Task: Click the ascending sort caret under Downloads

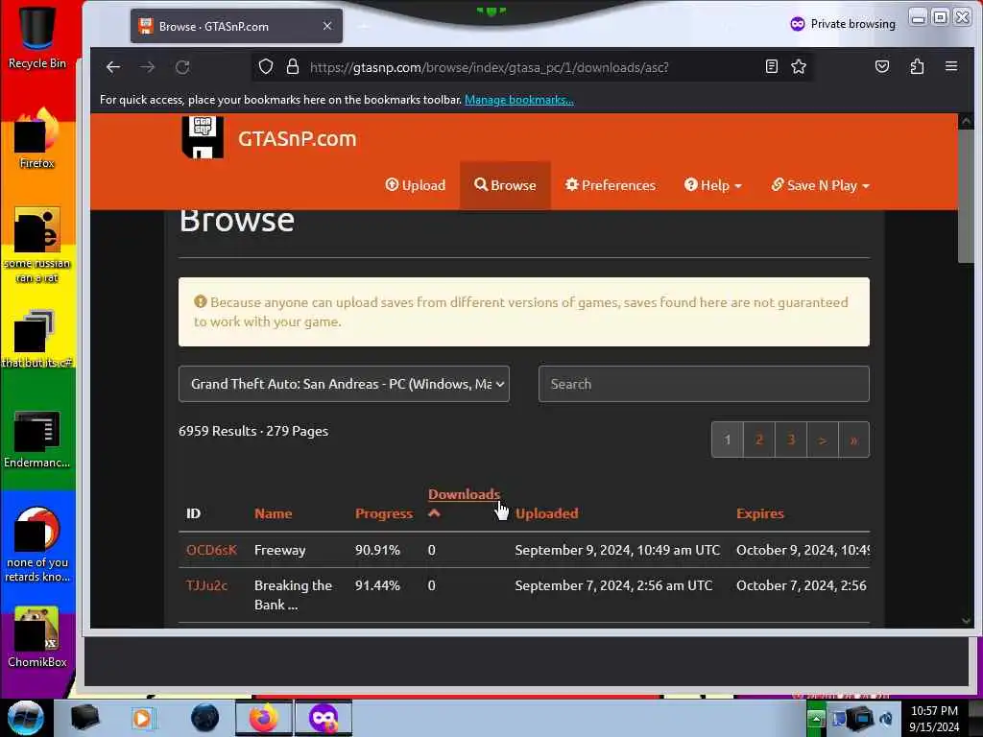Action: coord(434,513)
